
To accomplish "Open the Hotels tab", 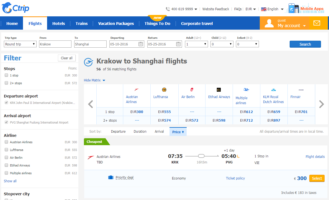I will pos(58,24).
